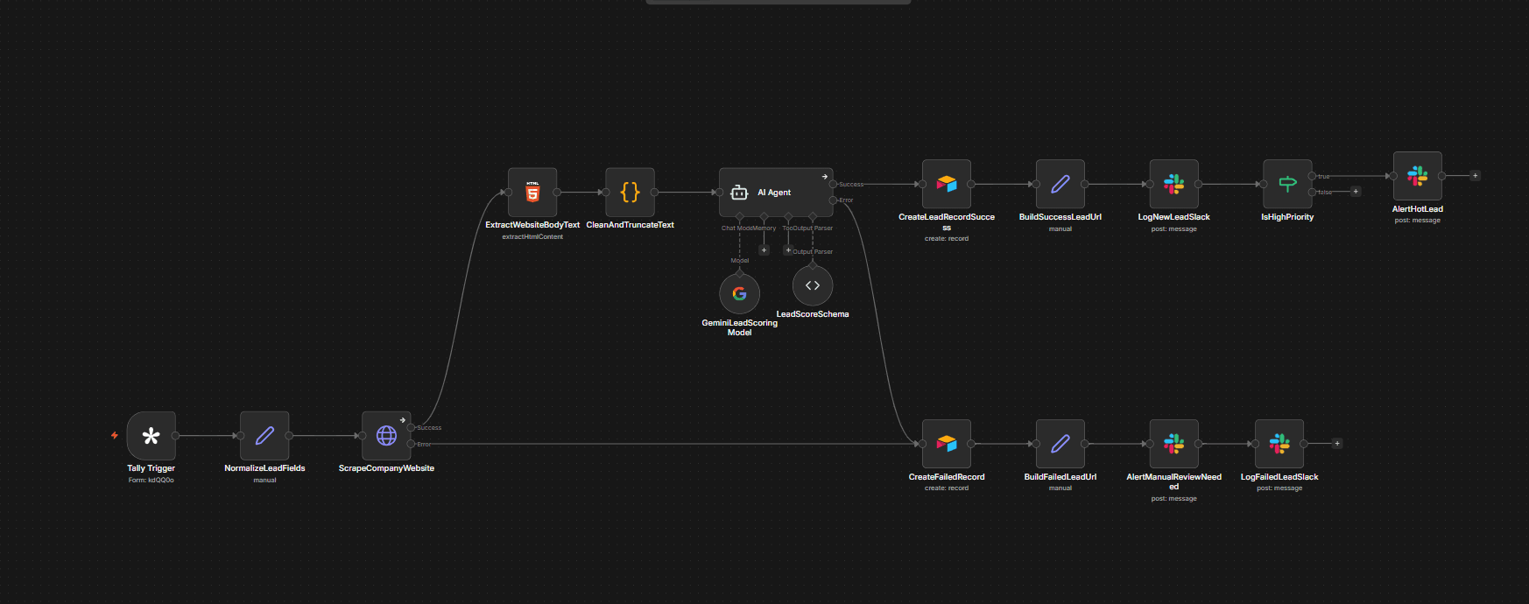The height and width of the screenshot is (604, 1529).
Task: Select the Tally Trigger node icon
Action: coord(151,436)
